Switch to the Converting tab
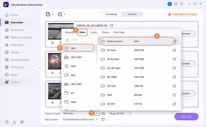 [111, 14]
